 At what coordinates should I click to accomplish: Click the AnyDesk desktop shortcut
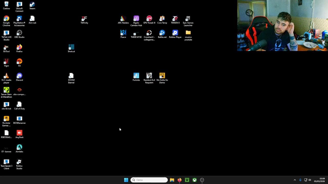point(19,134)
